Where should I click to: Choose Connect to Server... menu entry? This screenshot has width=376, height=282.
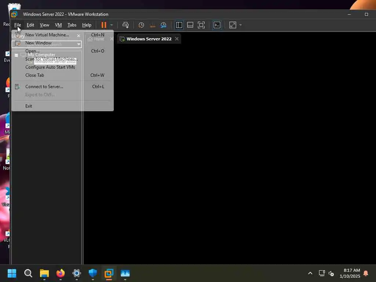coord(62,87)
